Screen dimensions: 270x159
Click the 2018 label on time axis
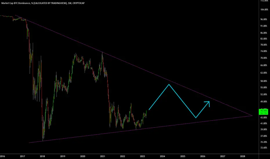pyautogui.click(x=42, y=156)
